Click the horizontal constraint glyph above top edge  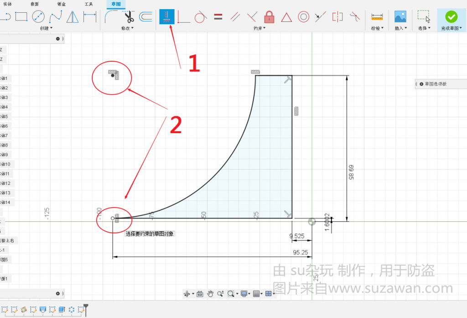255,72
